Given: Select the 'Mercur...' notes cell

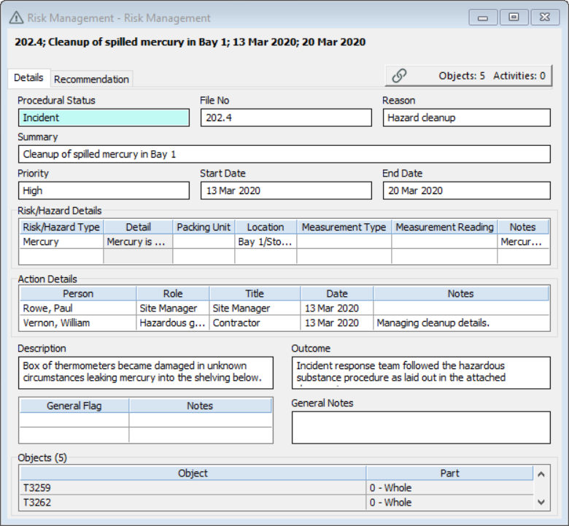Looking at the screenshot, I should click(x=523, y=241).
